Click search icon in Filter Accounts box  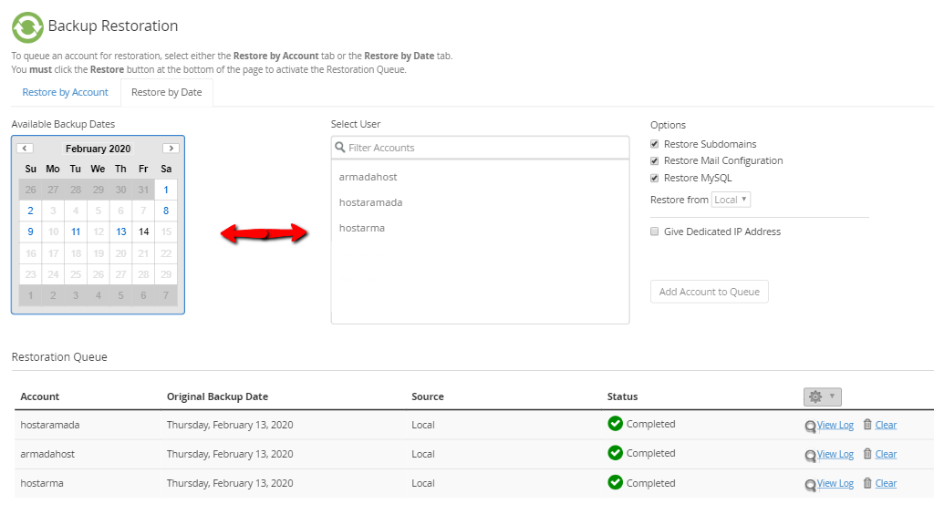[x=340, y=147]
